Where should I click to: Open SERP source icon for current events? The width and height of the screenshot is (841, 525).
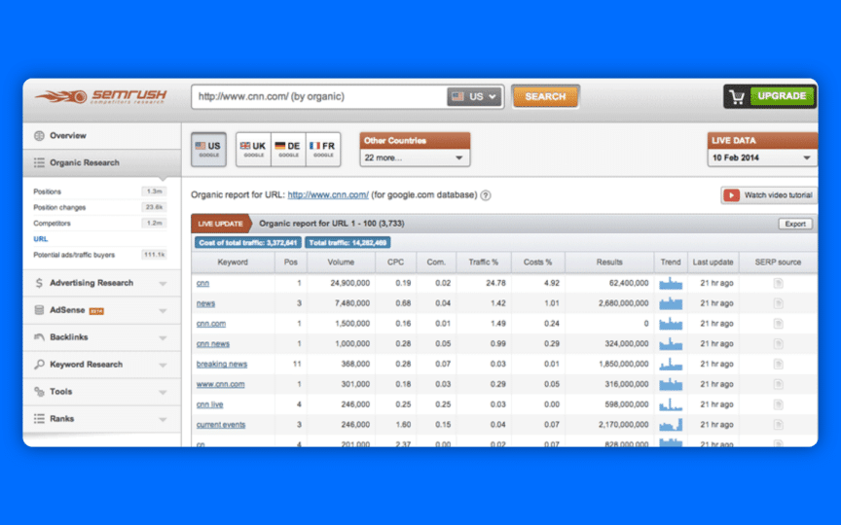778,425
